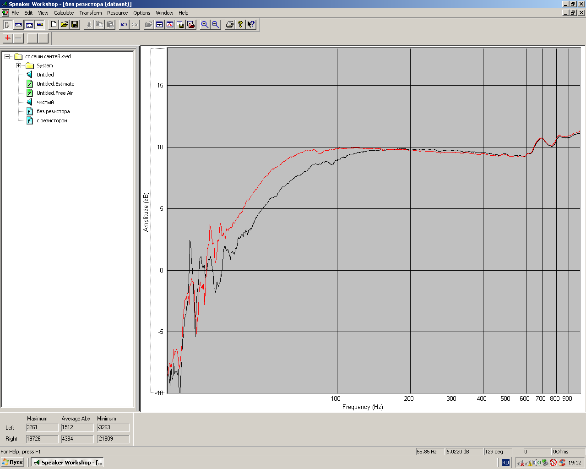Open the Help menu
Viewport: 586px width, 469px height.
184,13
